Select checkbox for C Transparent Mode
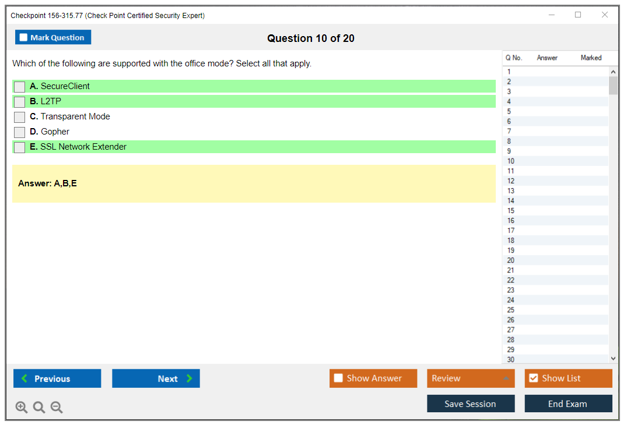Image resolution: width=627 pixels, height=428 pixels. click(20, 117)
